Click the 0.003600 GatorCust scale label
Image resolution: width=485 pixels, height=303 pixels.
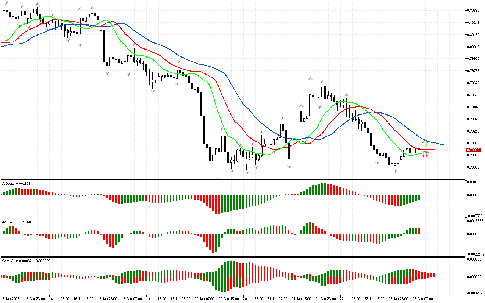tap(475, 259)
